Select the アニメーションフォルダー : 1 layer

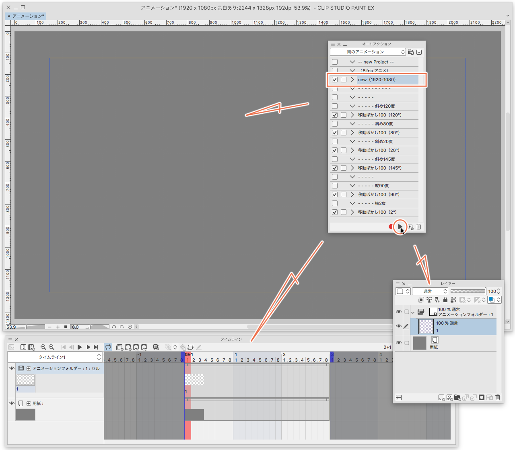[454, 312]
